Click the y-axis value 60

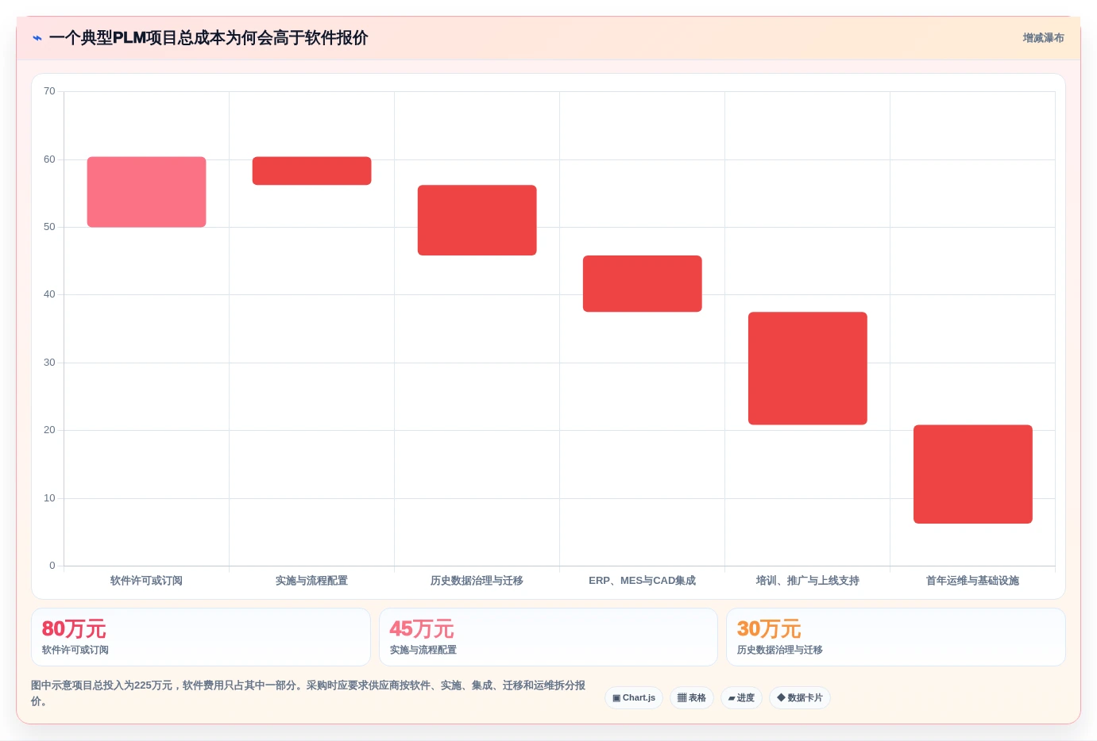(49, 159)
